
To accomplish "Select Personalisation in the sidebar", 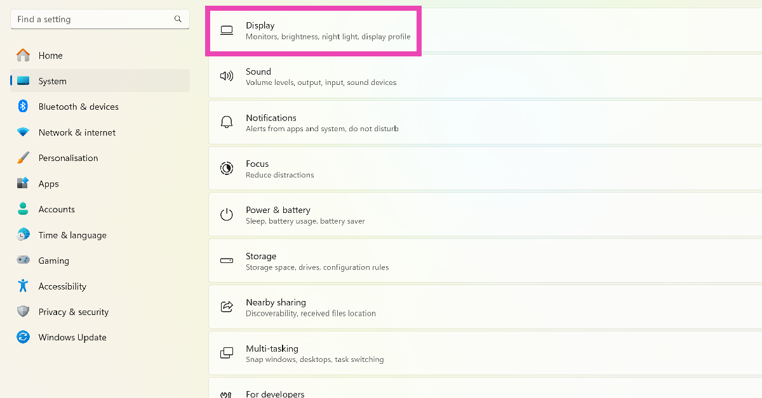I will 68,158.
